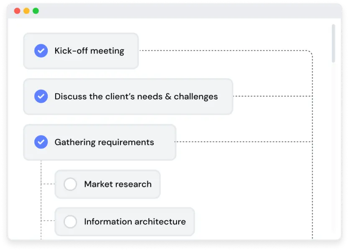
Task: Click the Gathering requirements text label
Action: click(104, 142)
